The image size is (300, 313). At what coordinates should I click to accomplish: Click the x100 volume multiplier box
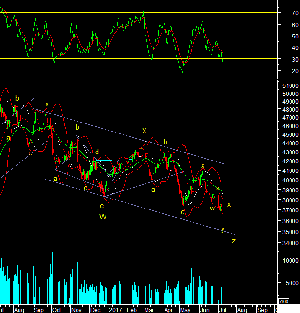[x=283, y=301]
